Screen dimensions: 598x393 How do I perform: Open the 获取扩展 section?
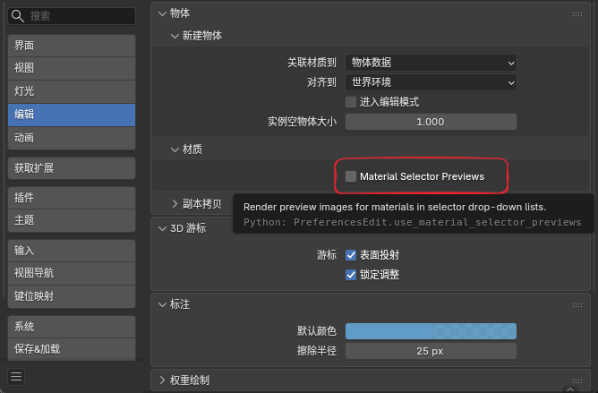click(72, 167)
